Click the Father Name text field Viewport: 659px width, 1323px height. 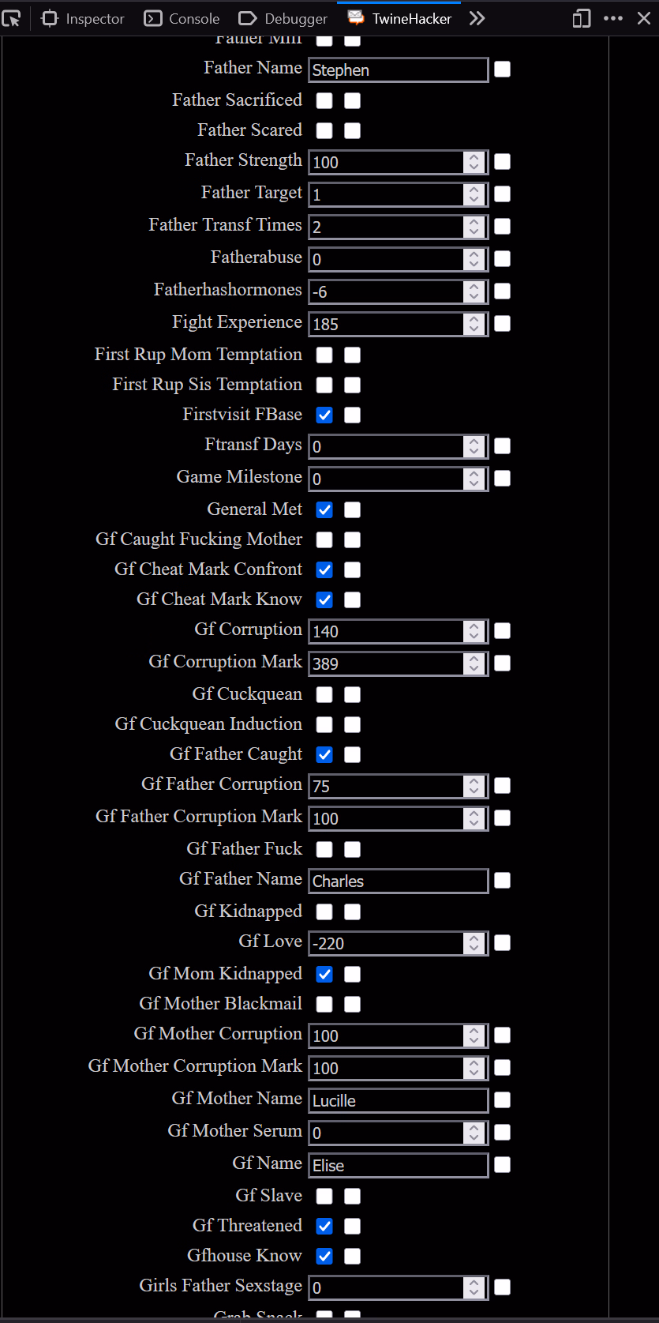tap(398, 70)
